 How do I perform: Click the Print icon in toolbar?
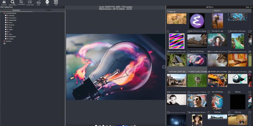click(47, 3)
